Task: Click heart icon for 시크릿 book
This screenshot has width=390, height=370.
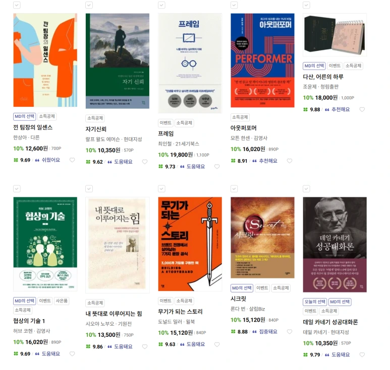Action: tap(290, 332)
